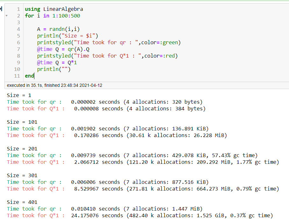Viewport: 289px width, 222px height.
Task: Click the green printstyled qr line
Action: (109, 43)
